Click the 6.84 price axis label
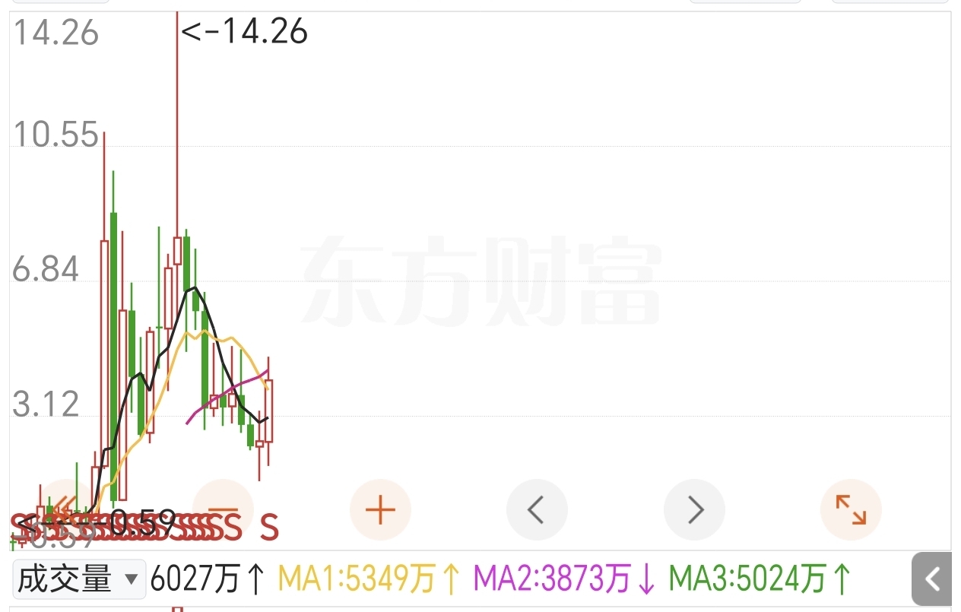Viewport: 961px width, 612px height. coord(46,270)
